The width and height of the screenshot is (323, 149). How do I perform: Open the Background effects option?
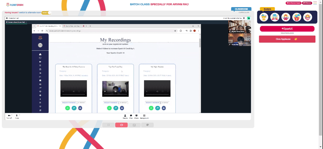click(144, 116)
